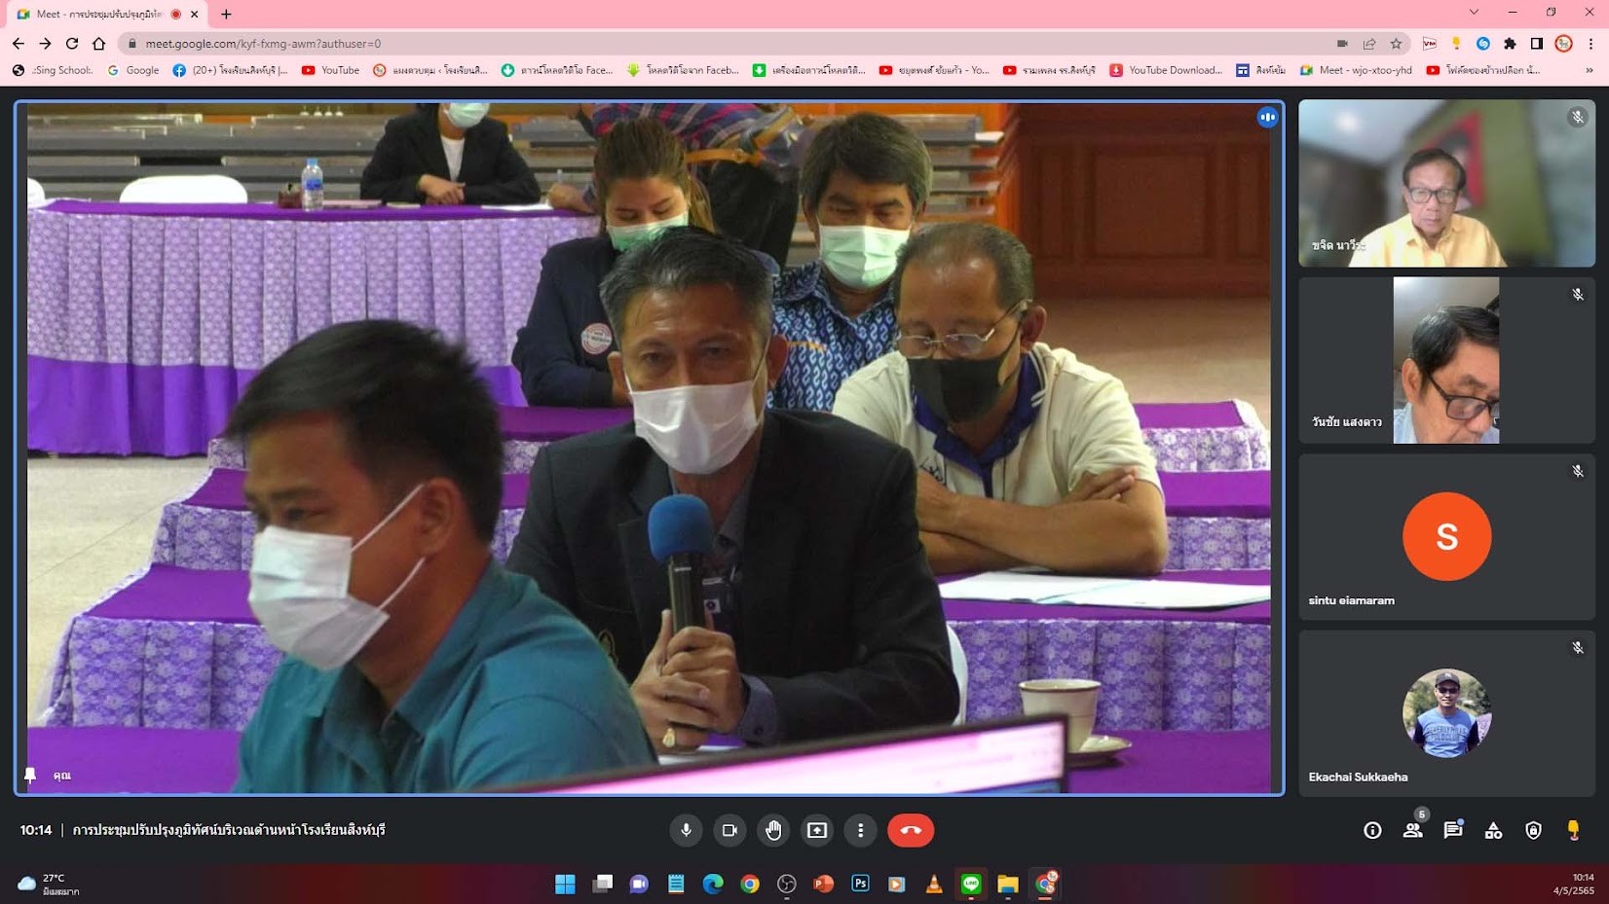The height and width of the screenshot is (904, 1609).
Task: Open meeting details info icon
Action: click(1372, 830)
